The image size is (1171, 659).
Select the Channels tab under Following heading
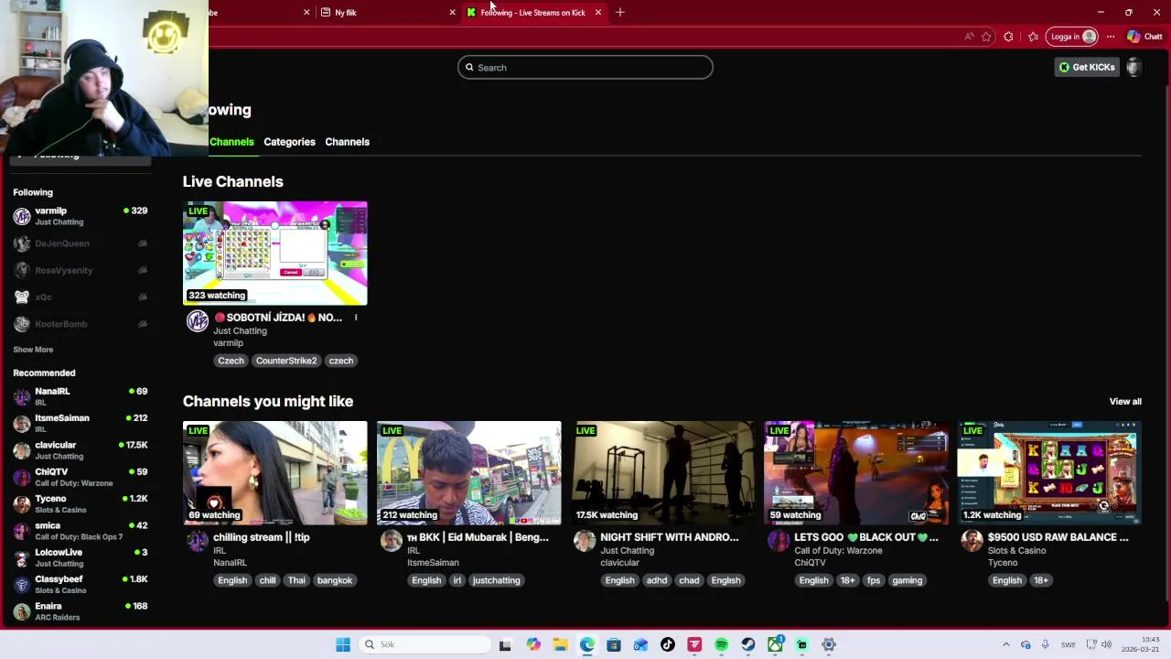(x=231, y=142)
